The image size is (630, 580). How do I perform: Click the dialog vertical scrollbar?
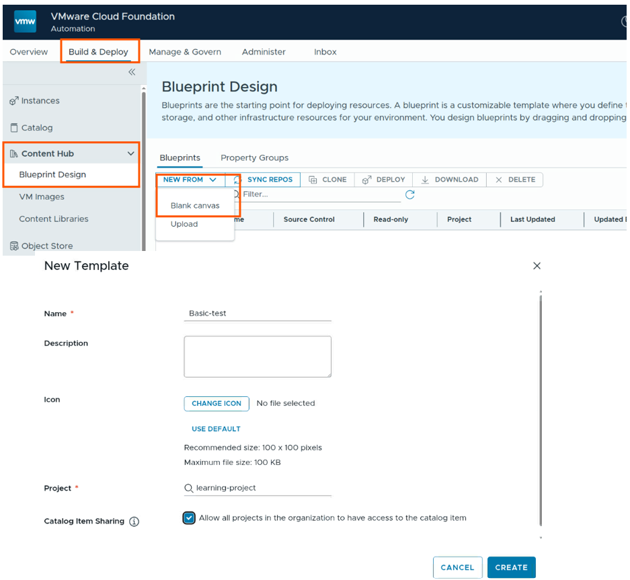541,410
